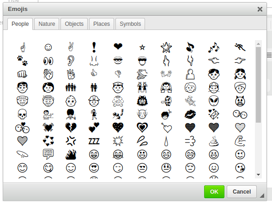
Task: Pick the construction worker emoji
Action: pos(94,101)
